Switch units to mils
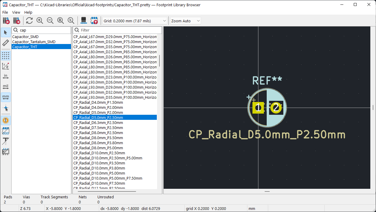 (6, 87)
